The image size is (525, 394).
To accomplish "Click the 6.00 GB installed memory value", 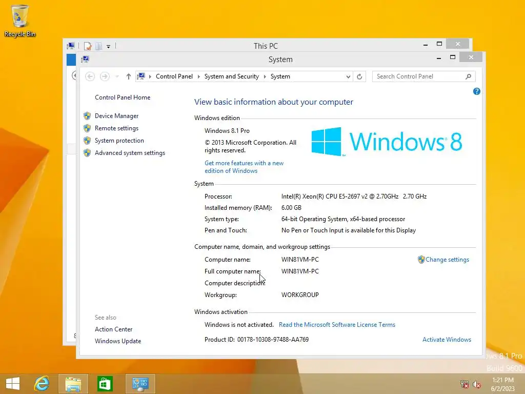I will [291, 208].
